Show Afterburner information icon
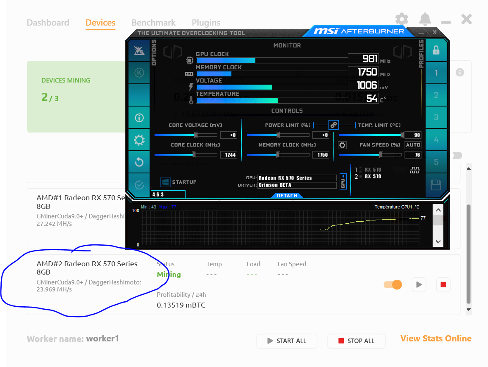This screenshot has height=367, width=488. click(x=139, y=118)
